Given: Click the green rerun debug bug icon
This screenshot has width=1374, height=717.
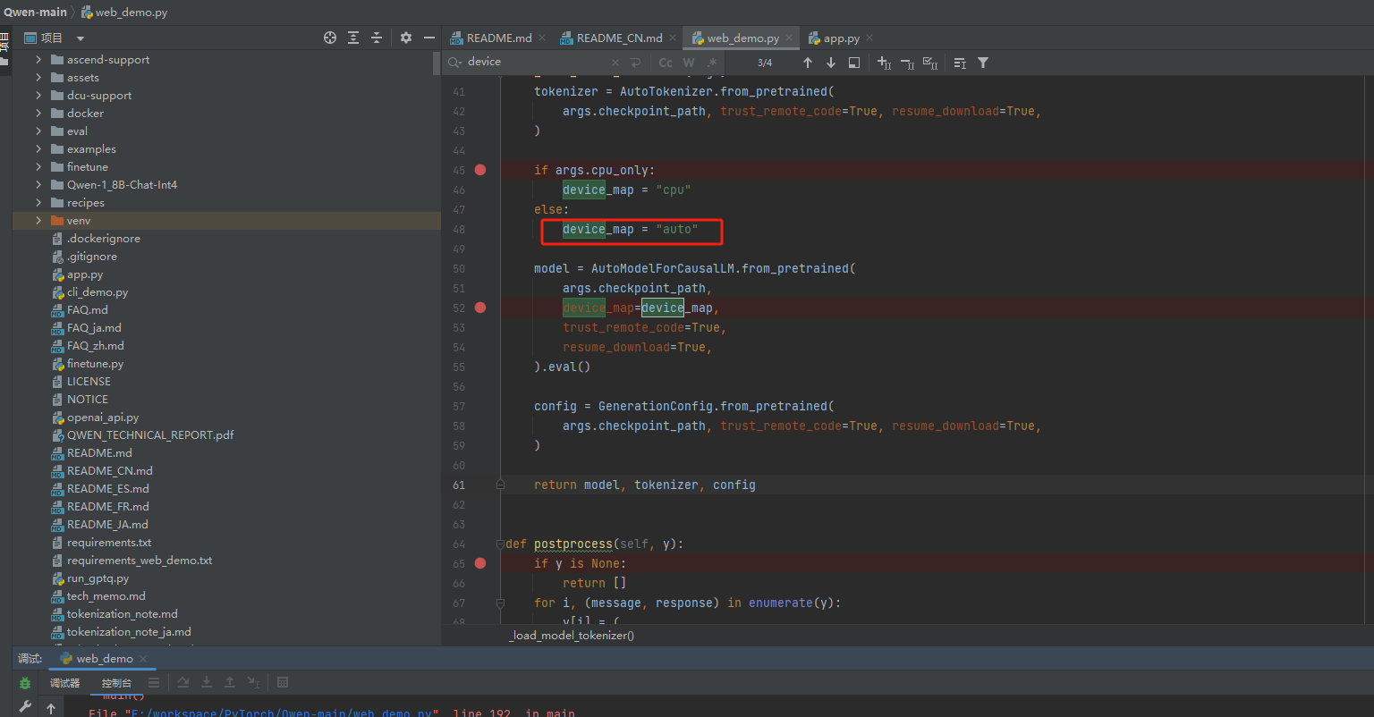Looking at the screenshot, I should [x=25, y=683].
